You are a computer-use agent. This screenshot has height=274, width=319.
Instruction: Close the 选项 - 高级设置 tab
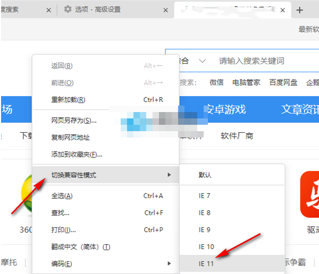tap(166, 10)
